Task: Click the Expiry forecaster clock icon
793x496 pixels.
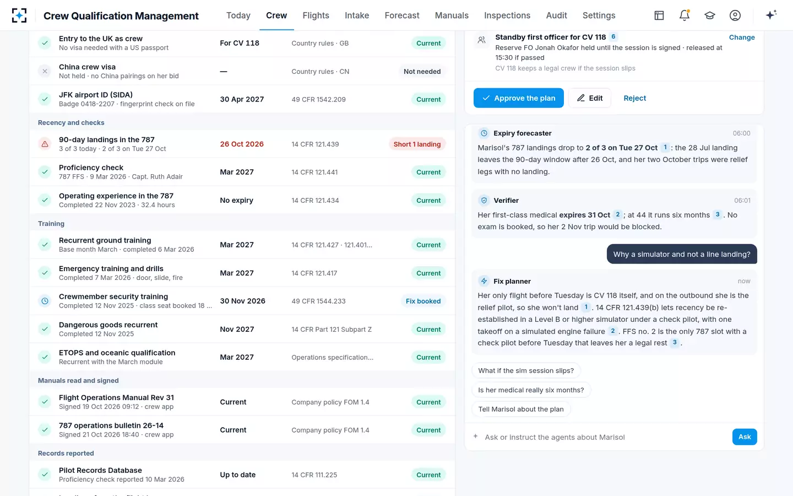Action: click(484, 133)
